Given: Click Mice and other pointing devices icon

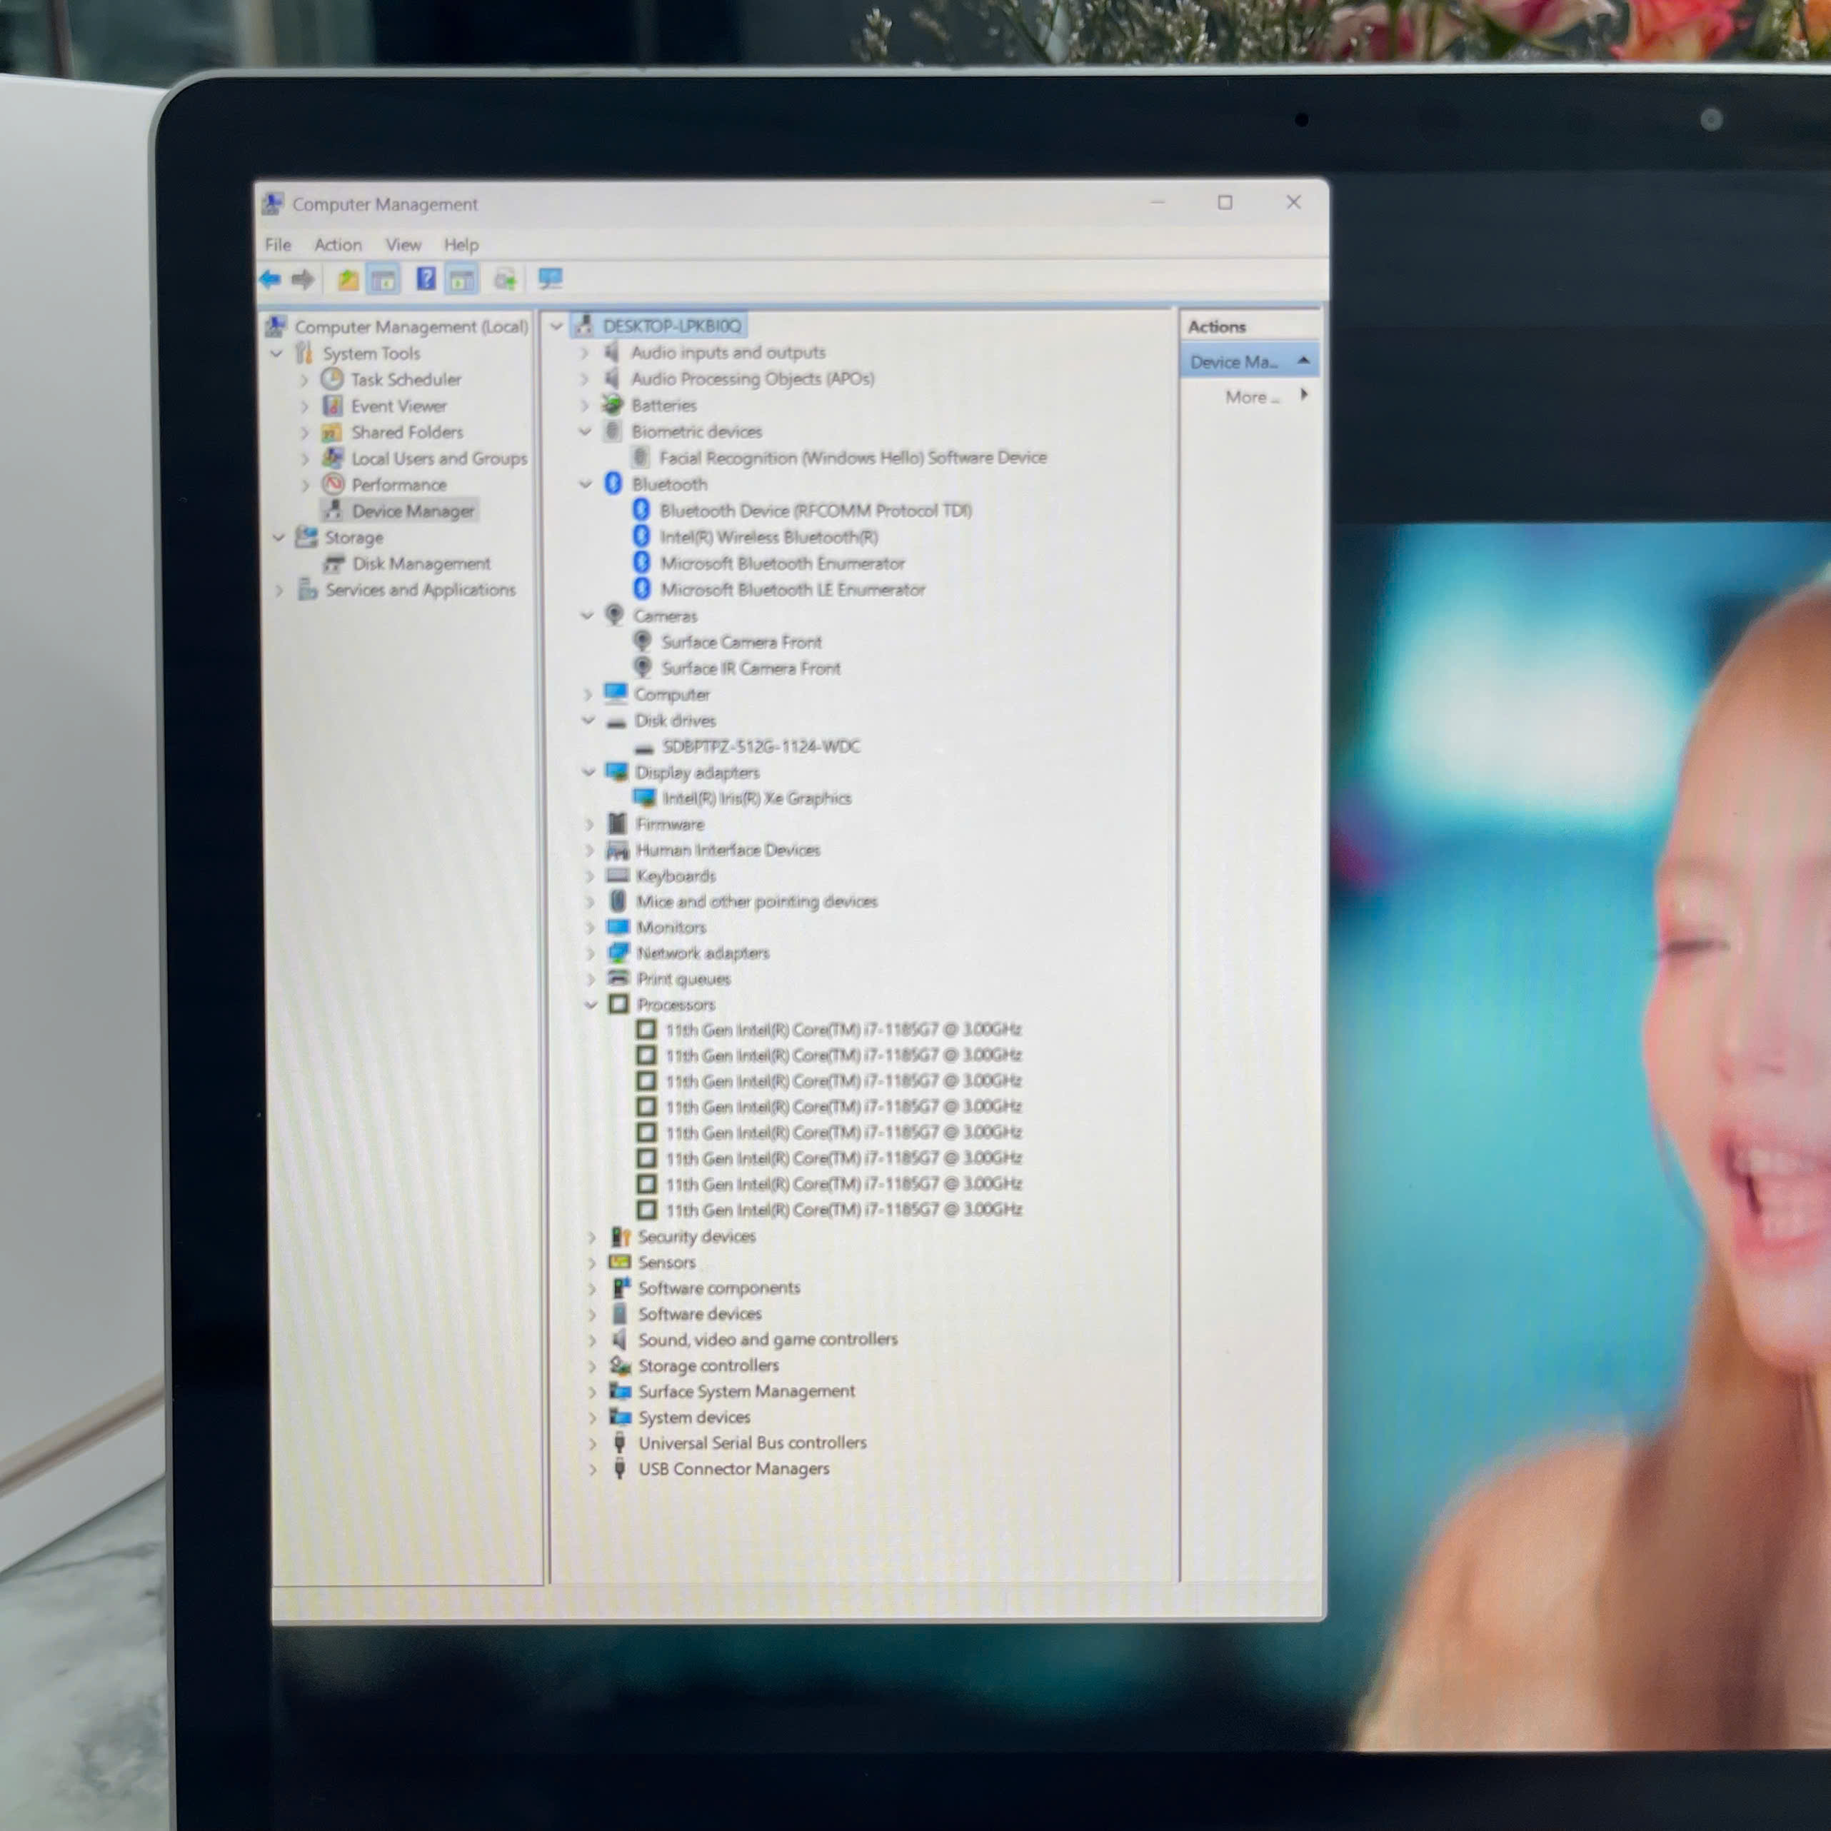Looking at the screenshot, I should [x=618, y=901].
